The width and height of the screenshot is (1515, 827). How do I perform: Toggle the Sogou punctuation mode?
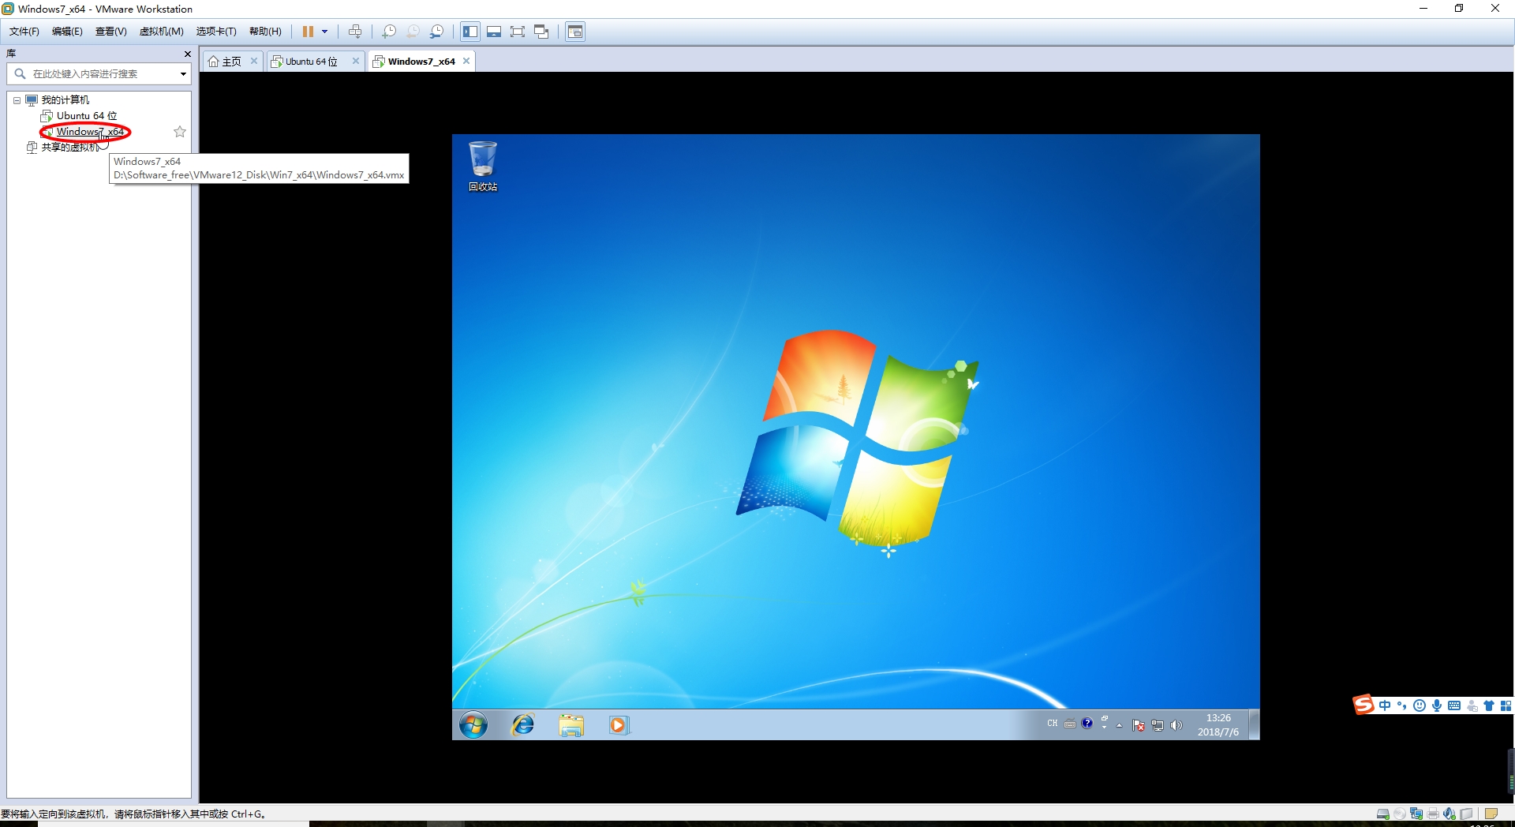coord(1402,705)
